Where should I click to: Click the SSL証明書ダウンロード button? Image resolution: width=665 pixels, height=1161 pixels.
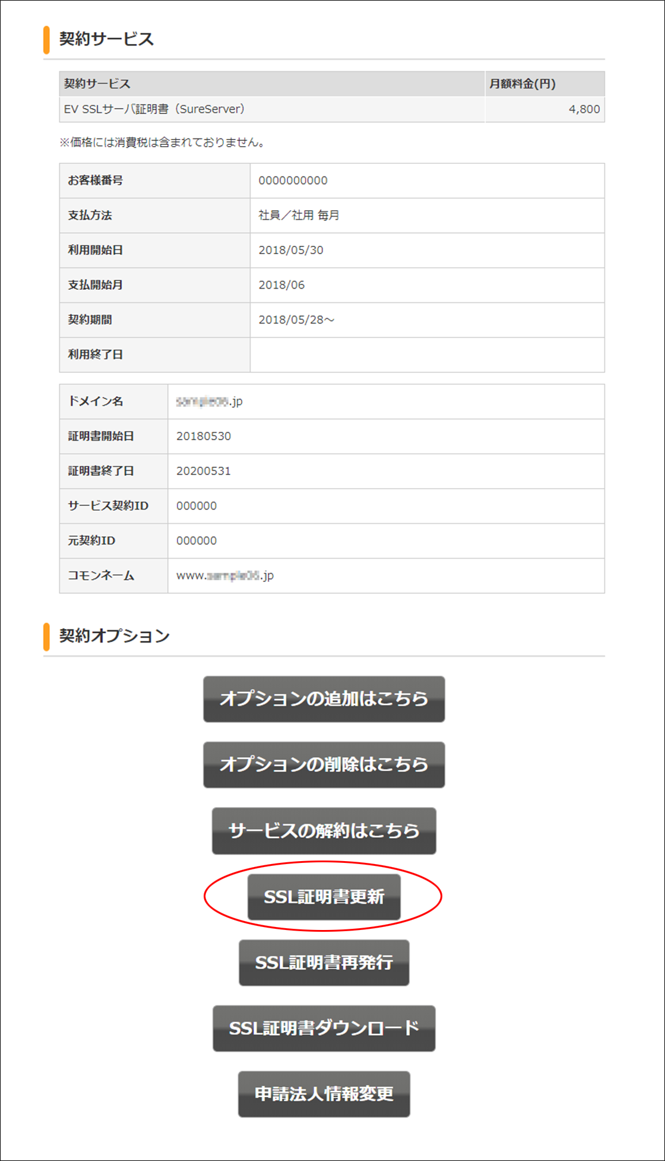(x=324, y=1028)
